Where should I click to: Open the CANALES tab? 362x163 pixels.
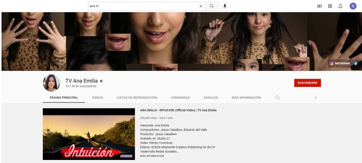point(211,97)
